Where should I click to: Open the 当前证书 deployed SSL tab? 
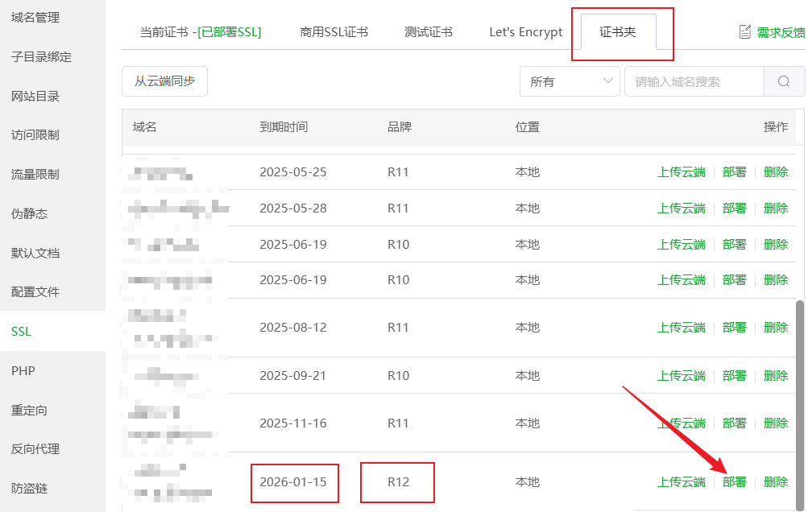coord(201,32)
